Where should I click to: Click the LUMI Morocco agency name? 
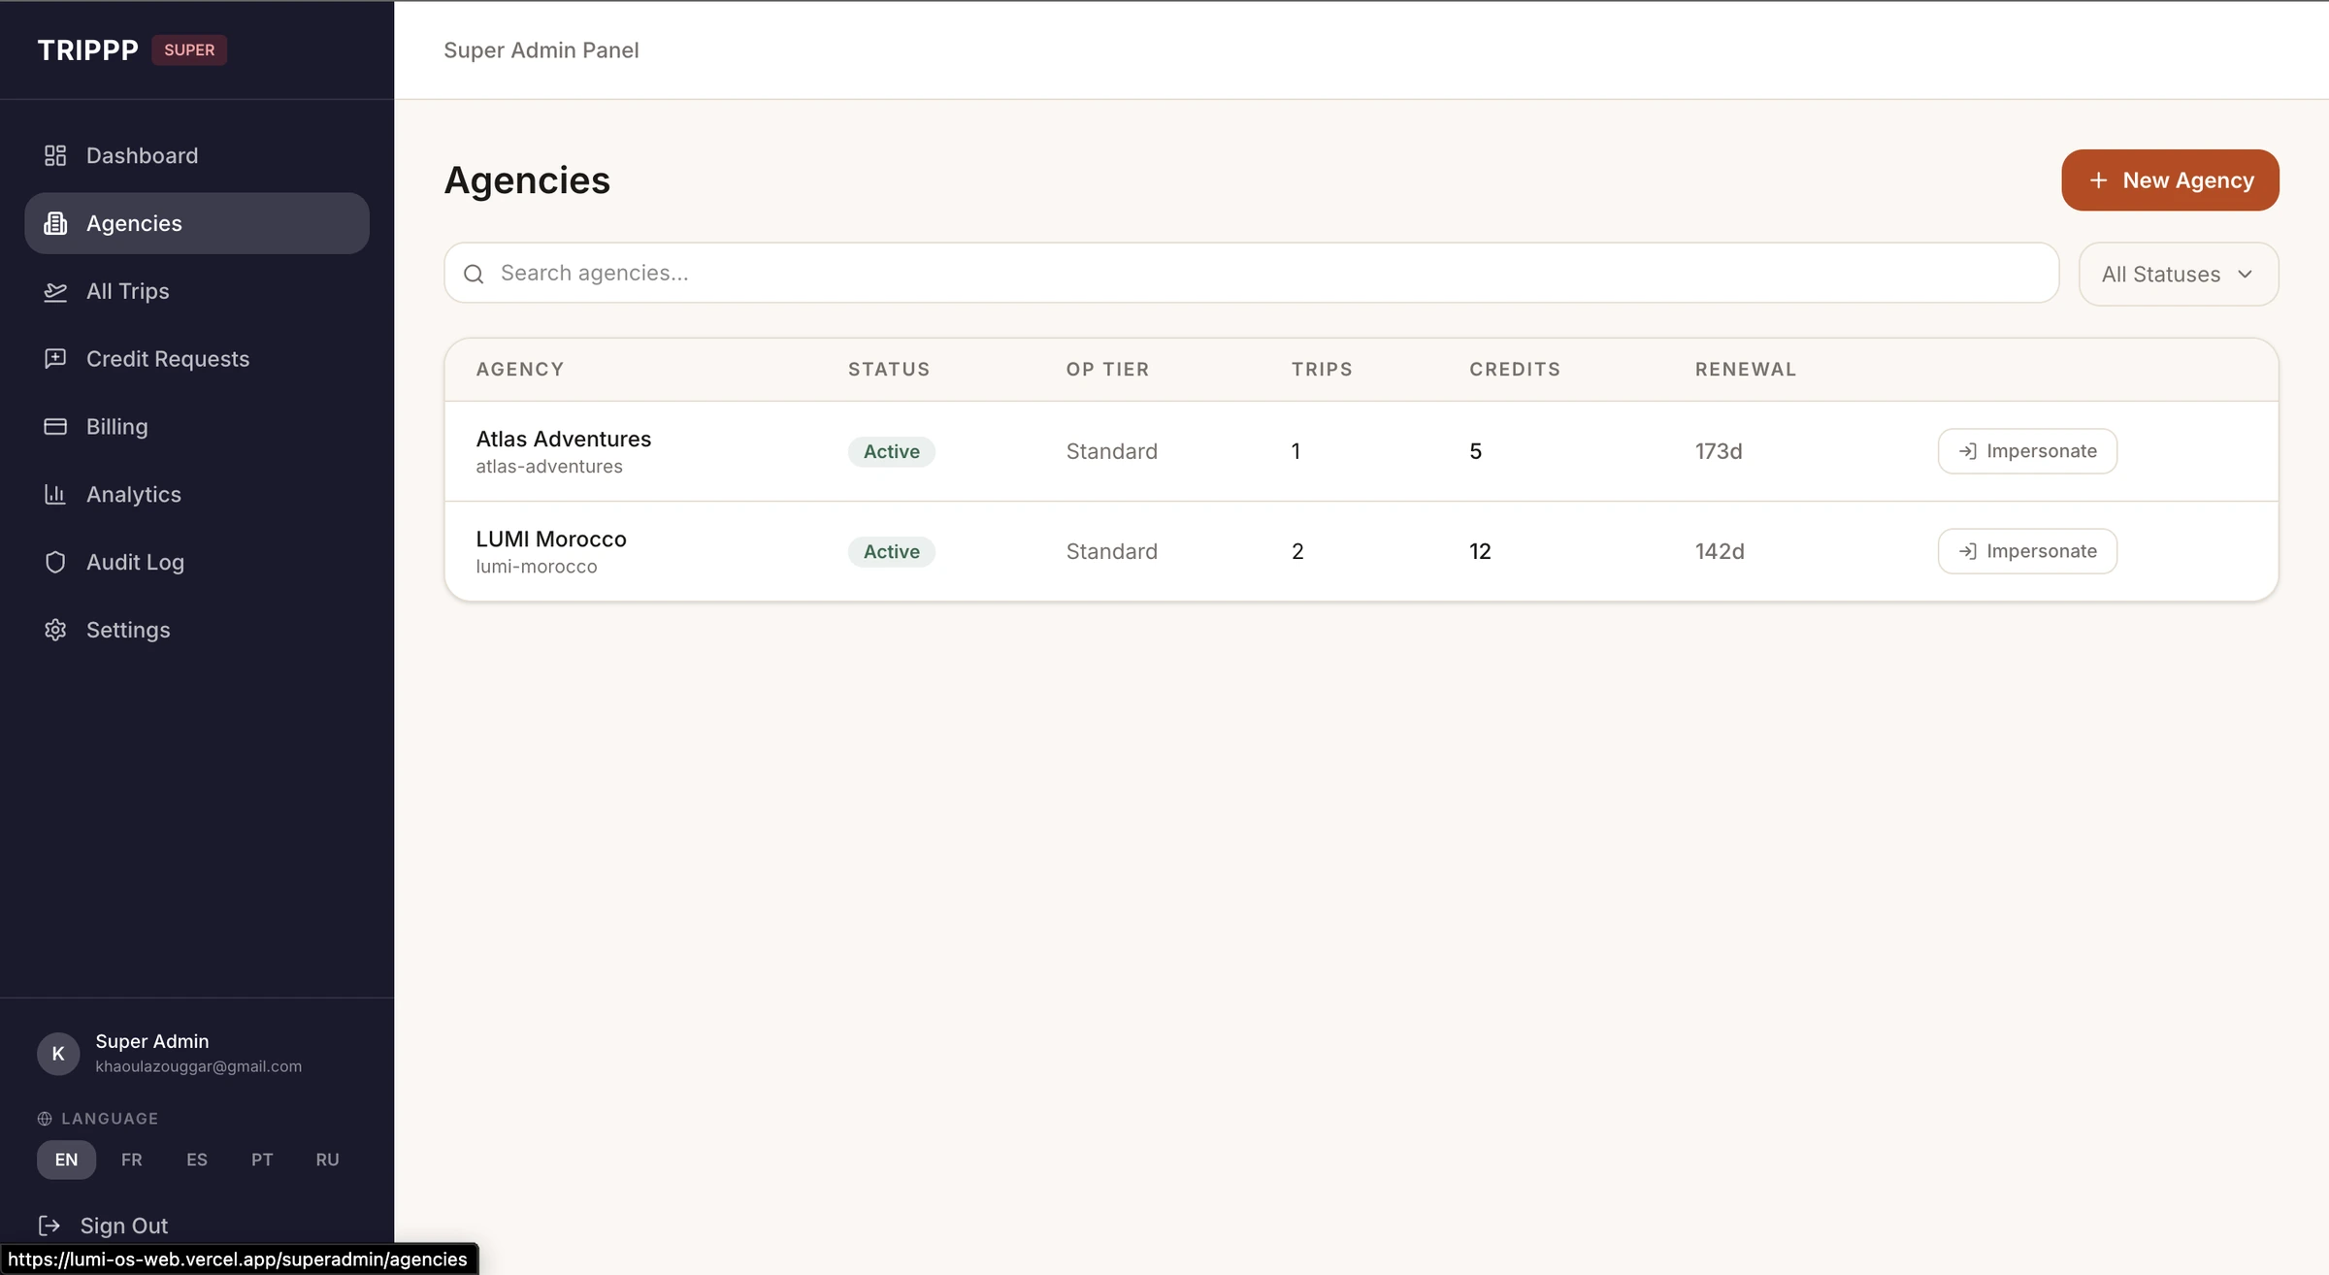coord(551,539)
